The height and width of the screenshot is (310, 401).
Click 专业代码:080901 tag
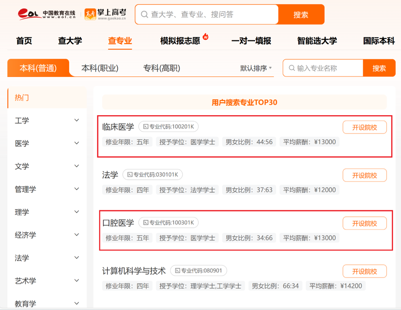click(x=198, y=271)
